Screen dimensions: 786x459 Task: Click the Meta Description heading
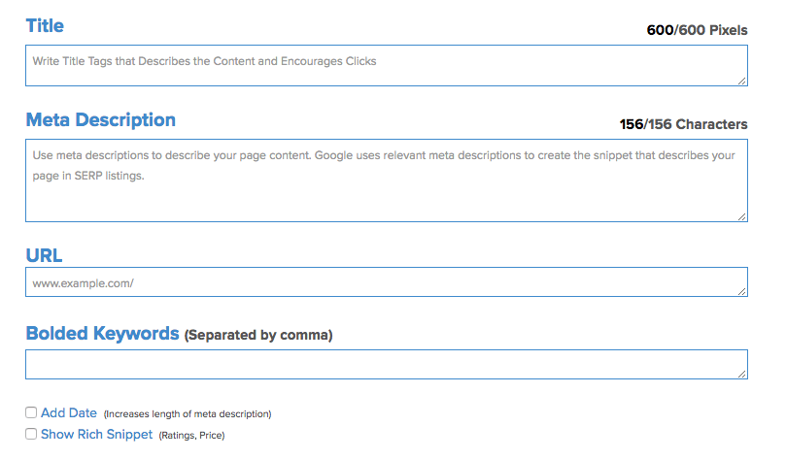[x=100, y=120]
